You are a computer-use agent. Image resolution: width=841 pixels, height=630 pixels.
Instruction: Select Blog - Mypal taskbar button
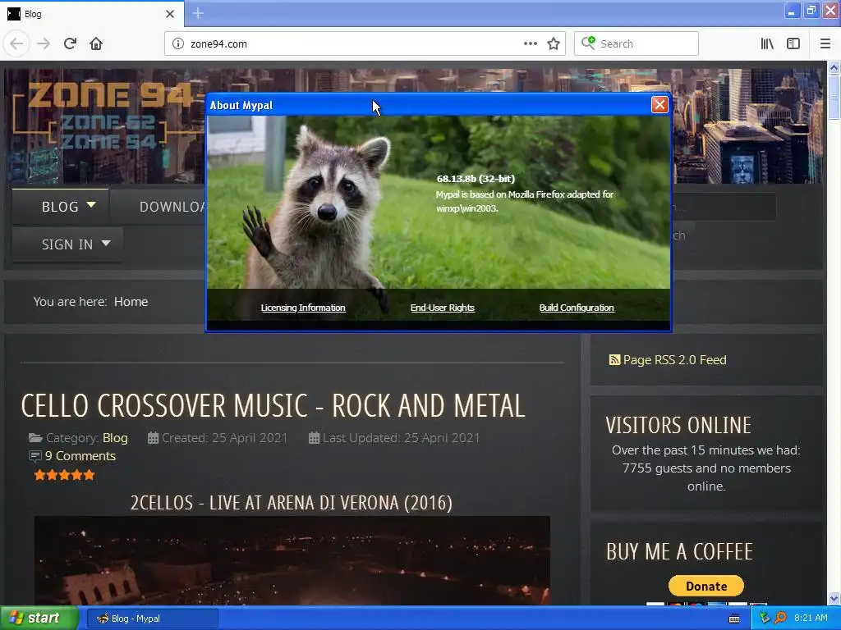coord(152,619)
